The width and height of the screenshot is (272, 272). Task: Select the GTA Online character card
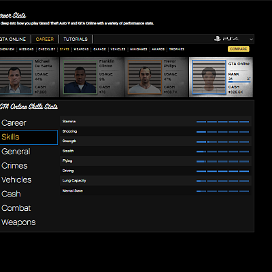(221, 77)
